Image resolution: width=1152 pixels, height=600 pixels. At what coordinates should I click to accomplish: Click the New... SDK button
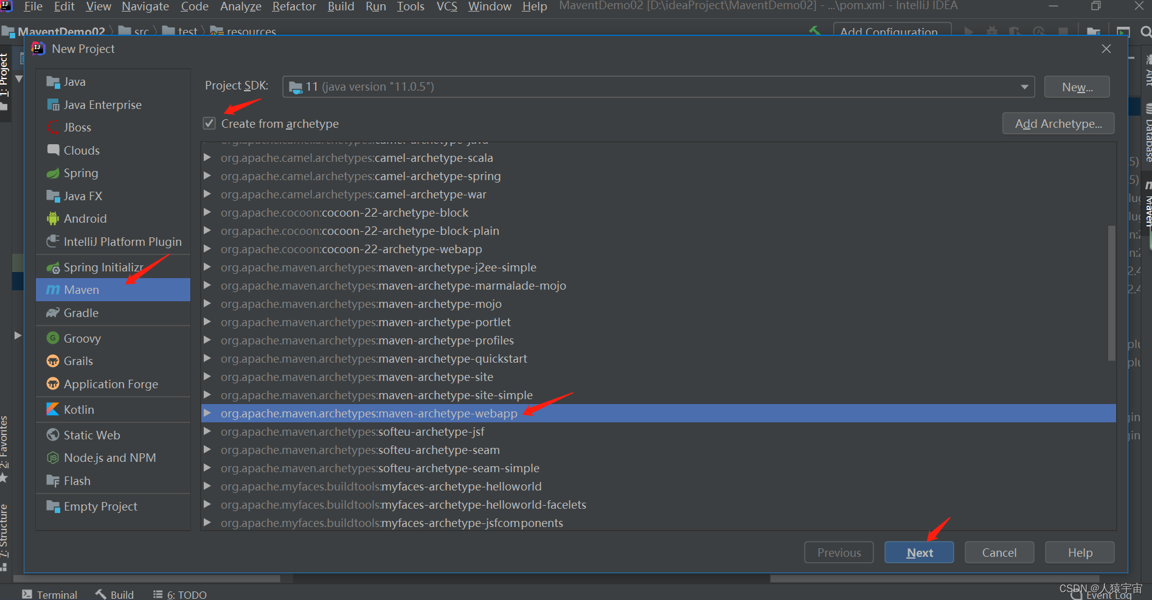click(x=1077, y=87)
